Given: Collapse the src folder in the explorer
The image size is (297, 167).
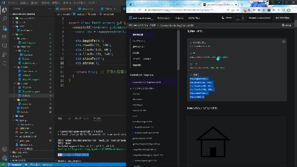Looking at the screenshot, I should pyautogui.click(x=16, y=34).
